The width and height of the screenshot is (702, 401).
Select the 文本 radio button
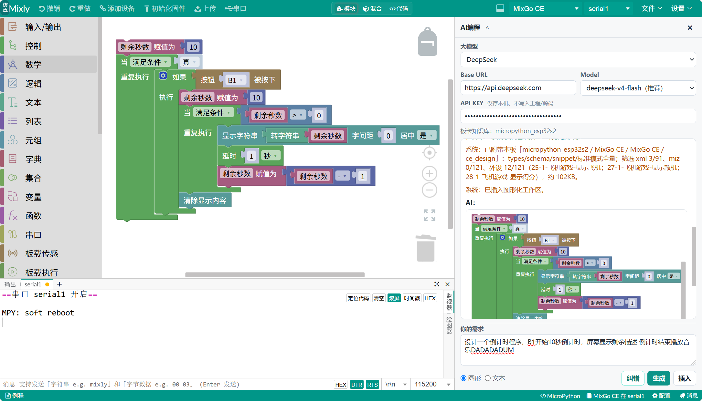(488, 378)
